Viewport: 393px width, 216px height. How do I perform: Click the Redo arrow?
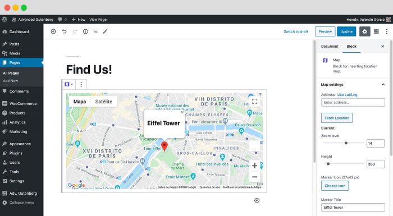75,31
